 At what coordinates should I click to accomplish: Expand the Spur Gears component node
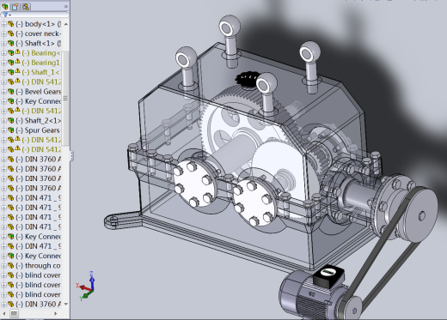[x=3, y=130]
